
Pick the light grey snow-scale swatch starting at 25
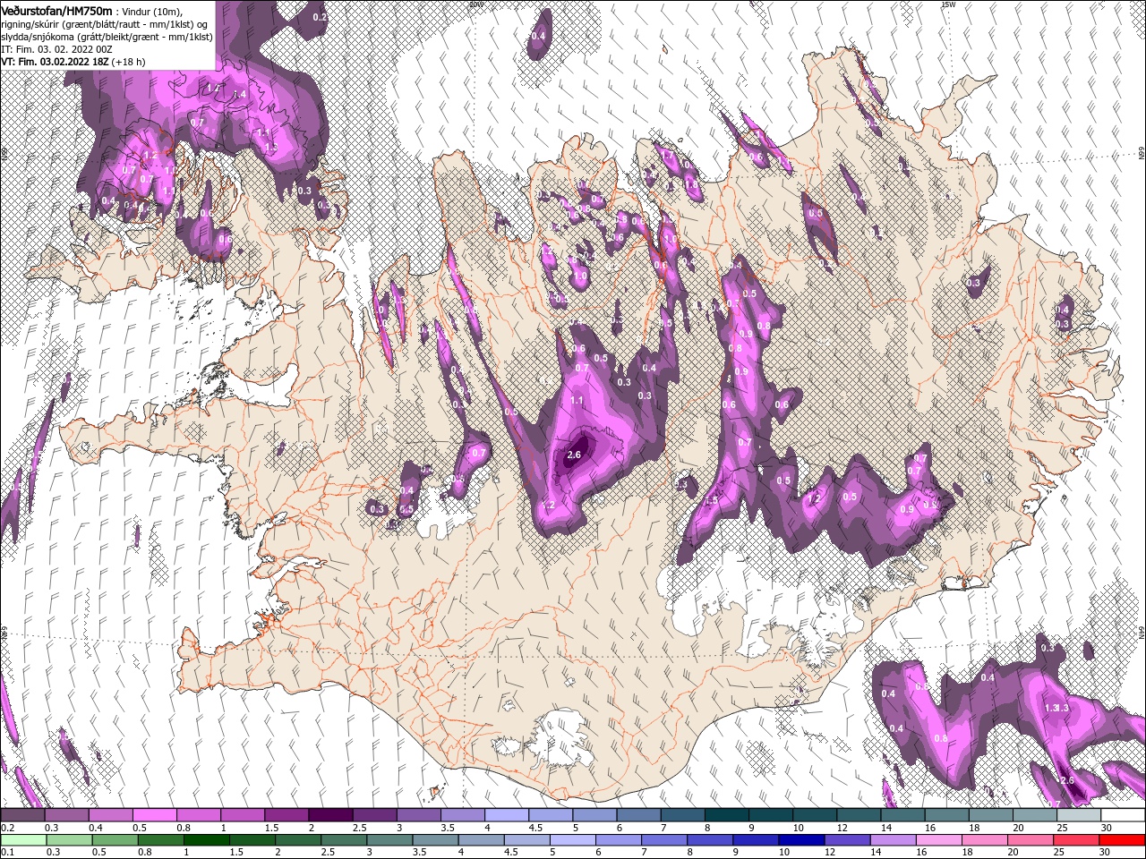pyautogui.click(x=1077, y=815)
